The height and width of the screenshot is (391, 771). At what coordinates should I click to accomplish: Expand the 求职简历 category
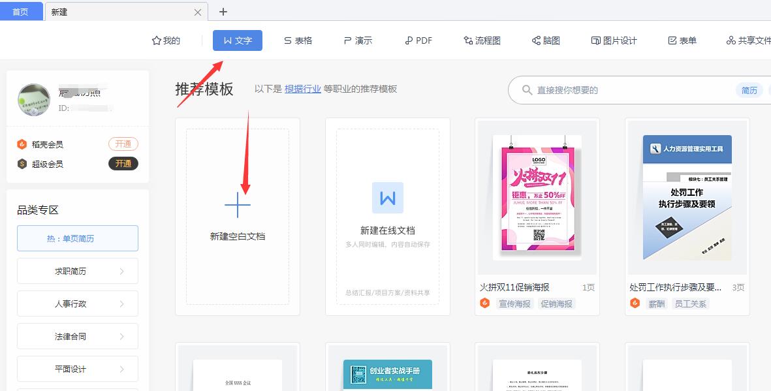(x=77, y=271)
